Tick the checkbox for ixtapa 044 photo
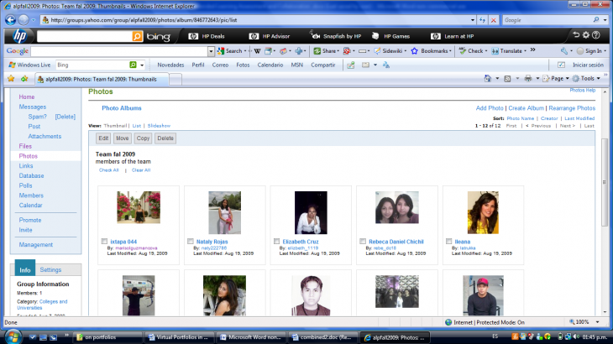Viewport: 613px width, 344px height. (x=104, y=242)
